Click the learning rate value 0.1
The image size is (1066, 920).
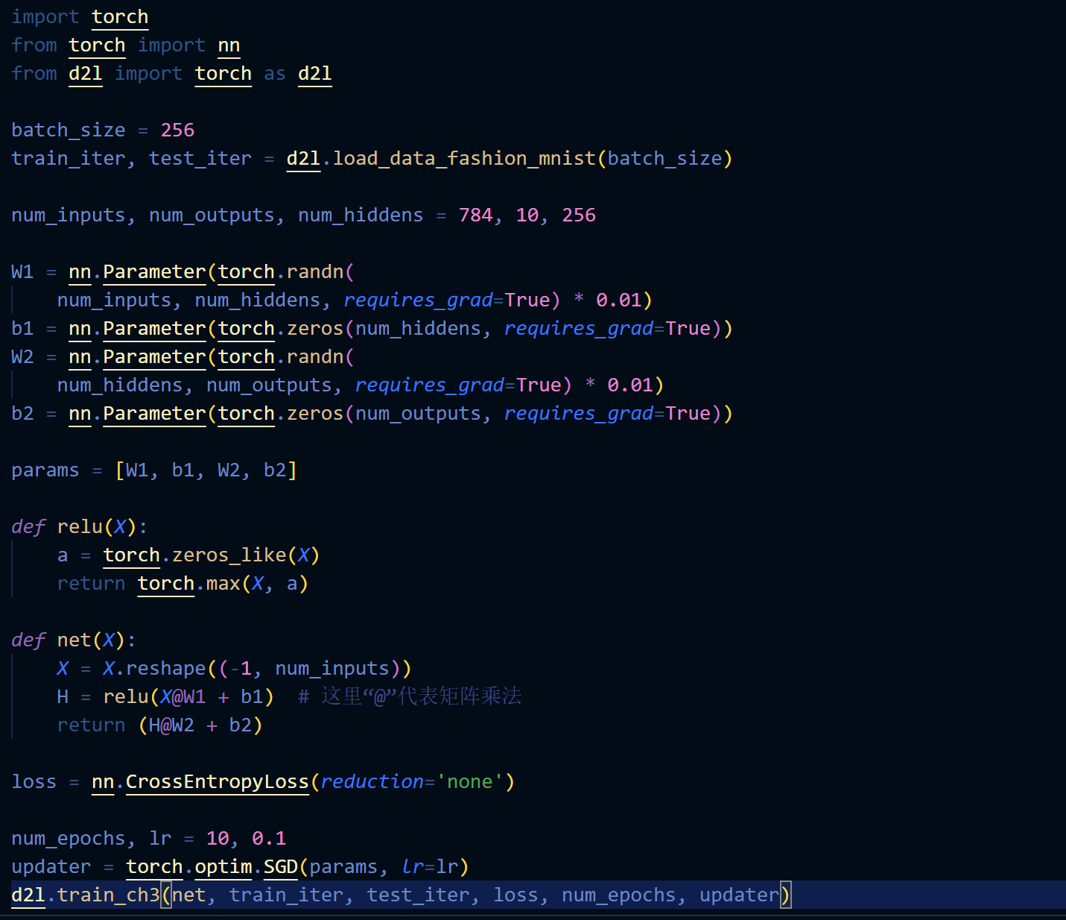269,839
